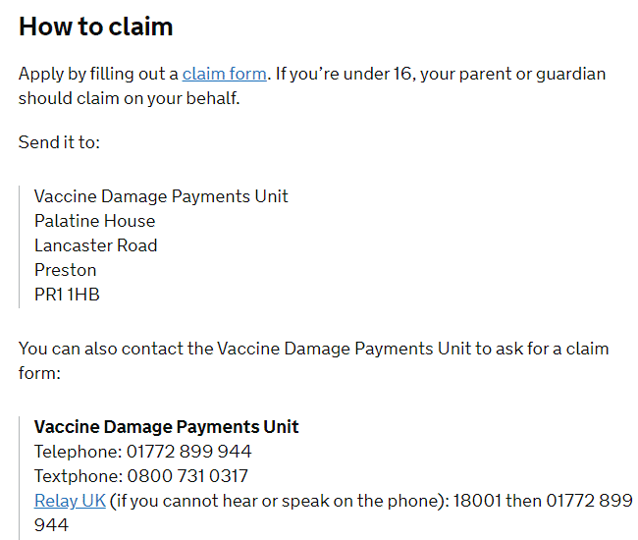Click the "How to claim" heading
This screenshot has height=540, width=638.
click(96, 27)
